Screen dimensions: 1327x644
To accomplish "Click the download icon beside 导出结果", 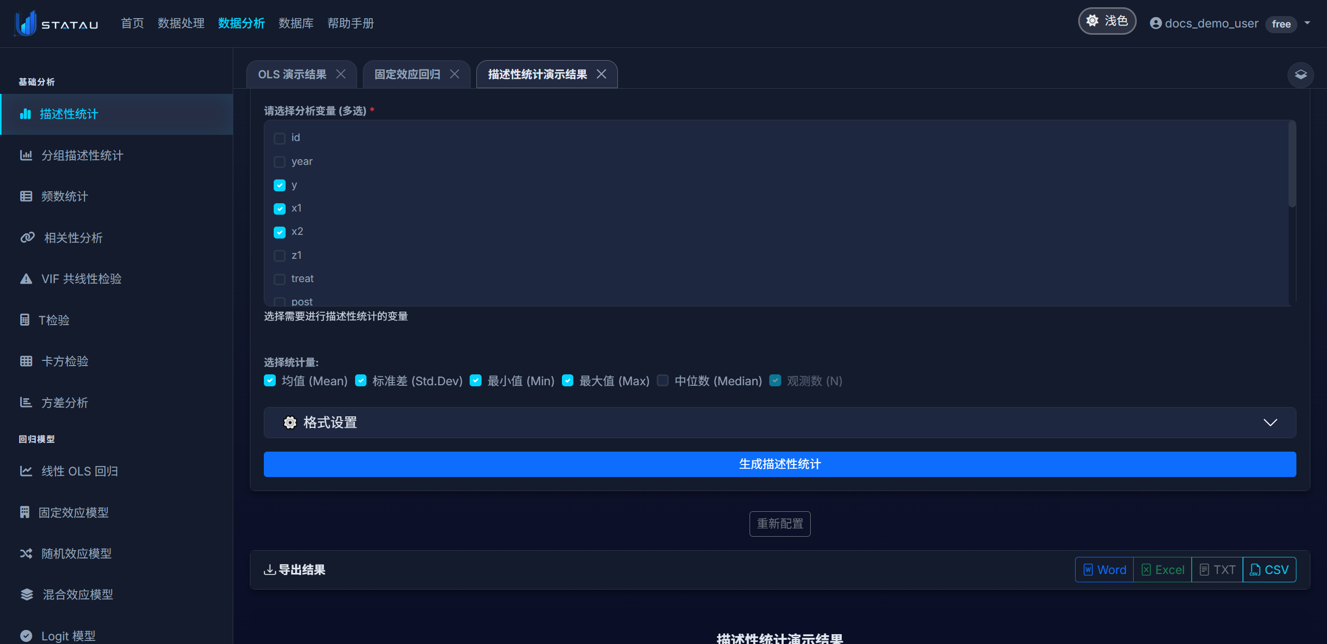I will [270, 570].
